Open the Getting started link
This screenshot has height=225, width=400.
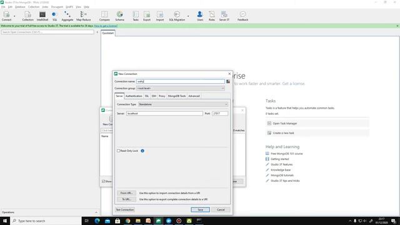[x=279, y=159]
